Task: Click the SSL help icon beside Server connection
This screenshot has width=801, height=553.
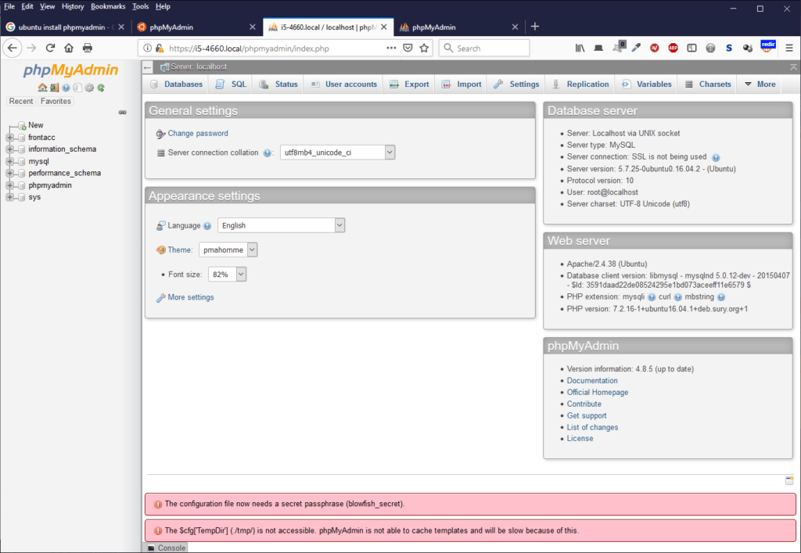Action: [716, 158]
